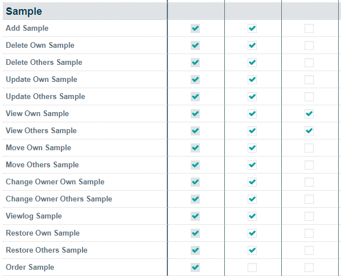Disable View Others Sample in third column

click(309, 131)
